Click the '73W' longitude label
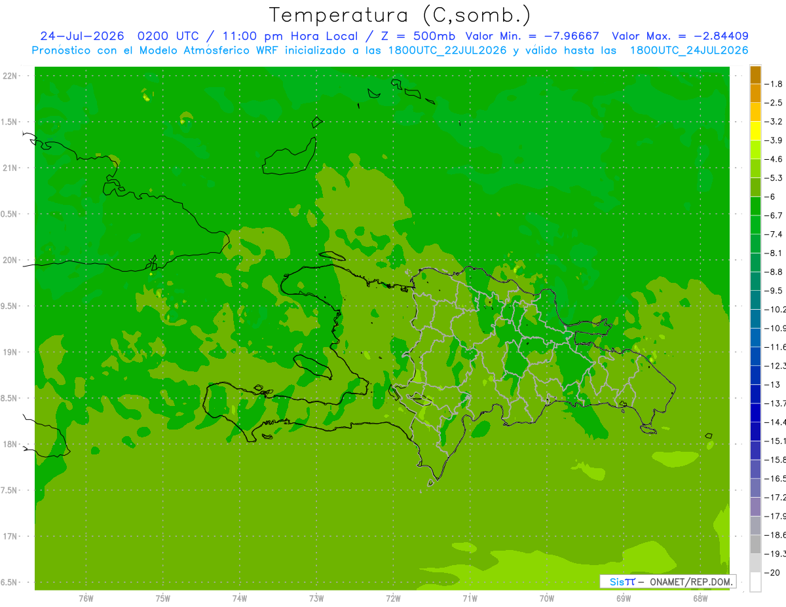Screen dimensions: 786x607 point(316,598)
